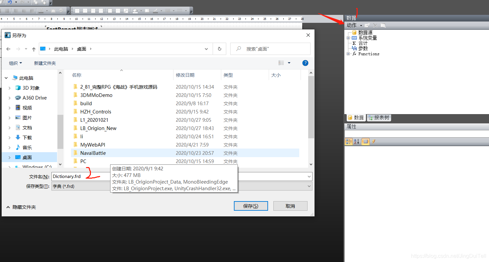
Task: Toggle the Events lightning button
Action: pyautogui.click(x=374, y=142)
